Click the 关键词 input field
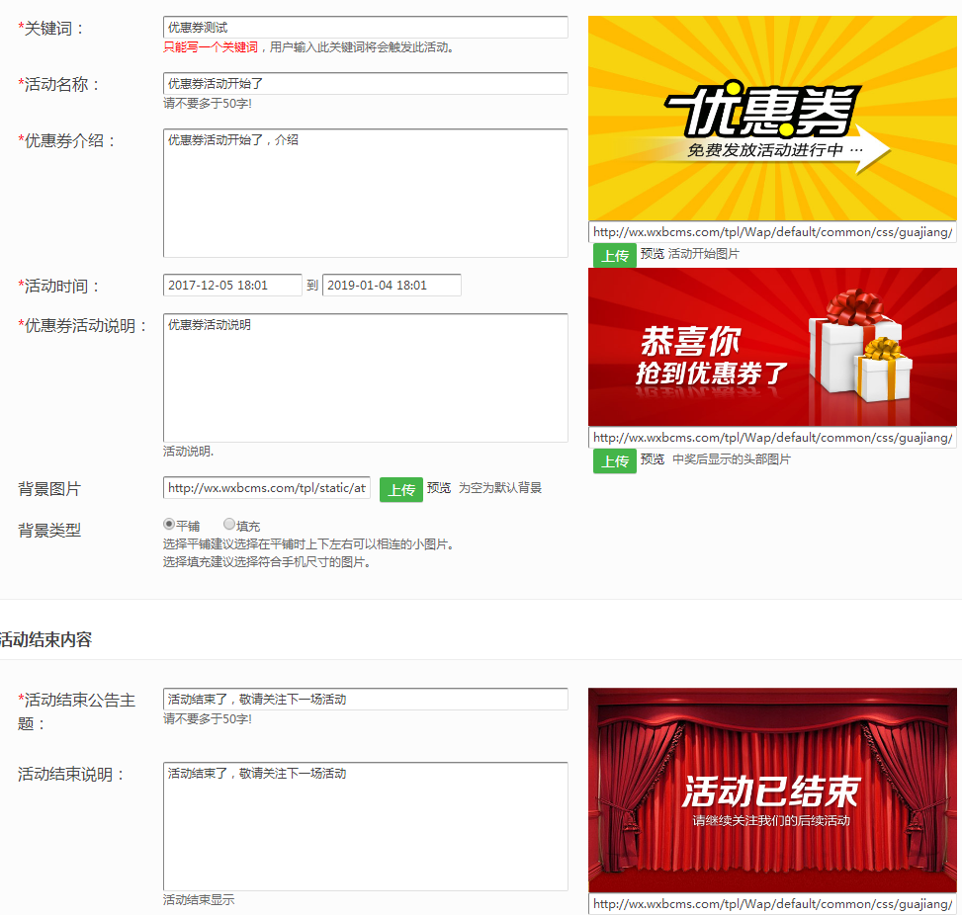The height and width of the screenshot is (915, 962). coord(365,28)
